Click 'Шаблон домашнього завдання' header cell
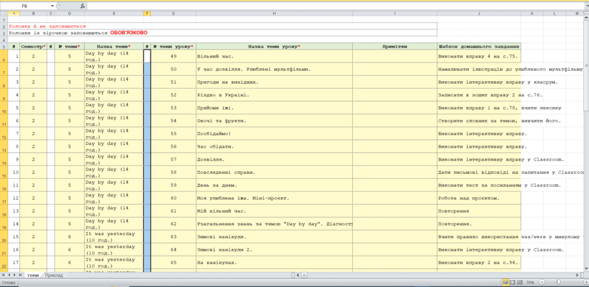 [479, 46]
